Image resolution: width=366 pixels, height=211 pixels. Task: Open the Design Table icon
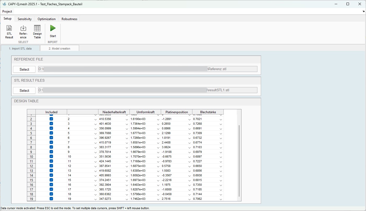pos(37,28)
